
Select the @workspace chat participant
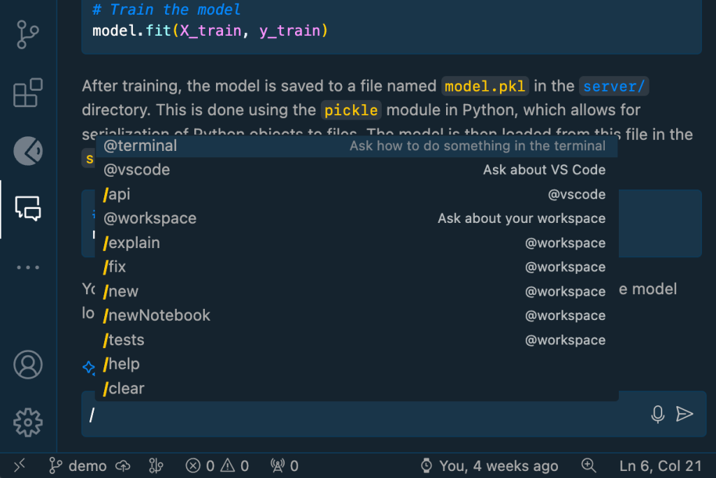[x=150, y=218]
